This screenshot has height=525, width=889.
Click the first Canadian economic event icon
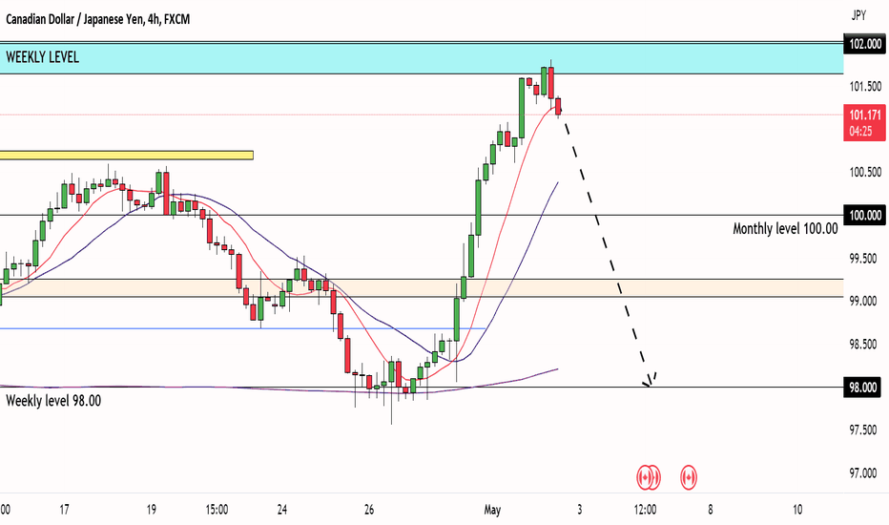645,477
